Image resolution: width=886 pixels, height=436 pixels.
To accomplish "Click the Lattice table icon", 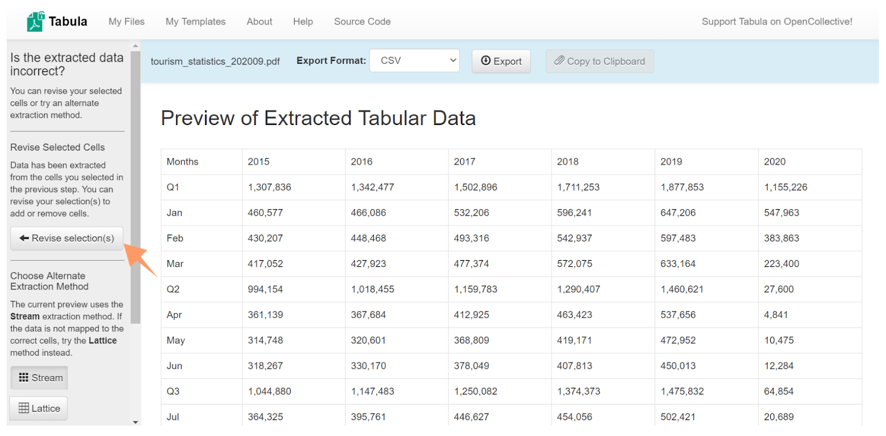I will 24,408.
